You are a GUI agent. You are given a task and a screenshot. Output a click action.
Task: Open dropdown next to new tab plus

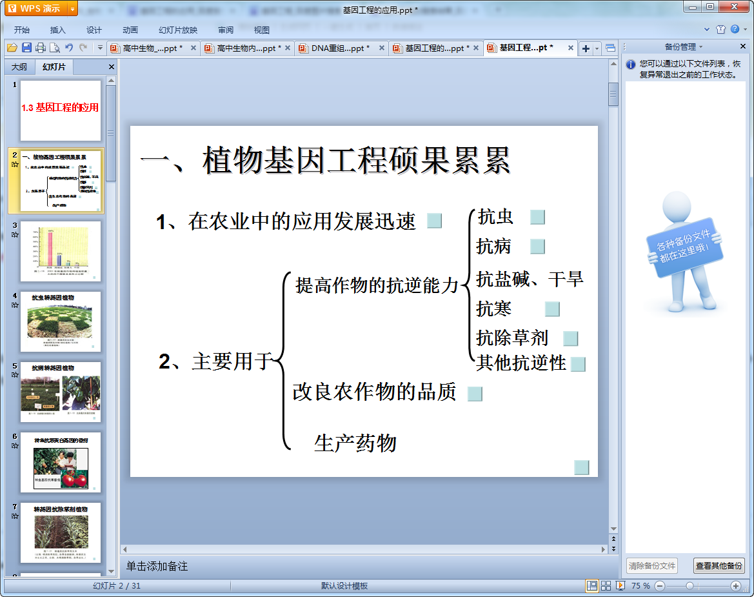click(597, 48)
